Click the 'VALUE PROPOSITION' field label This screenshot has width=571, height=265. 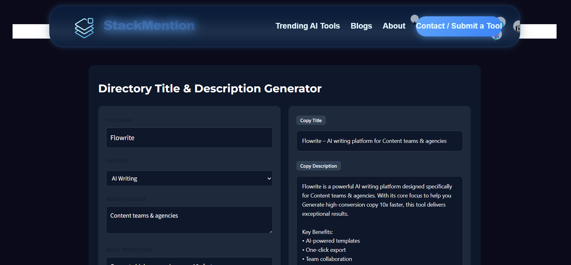(x=129, y=250)
